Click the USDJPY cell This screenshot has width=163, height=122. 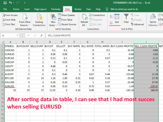(x=10, y=66)
